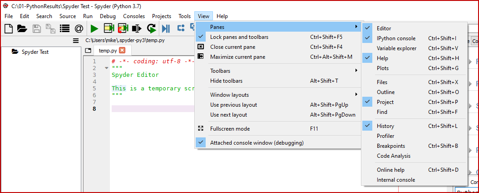Run current cell icon
Viewport: 479px width, 193px height.
click(109, 28)
